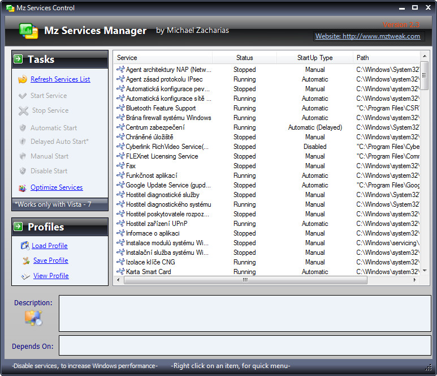Click the Save Profile icon

click(x=26, y=260)
